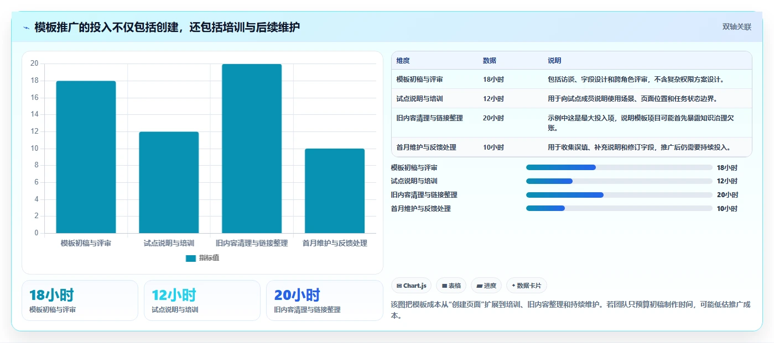Click the 旧内容清理与链接整理 progress bar

619,195
